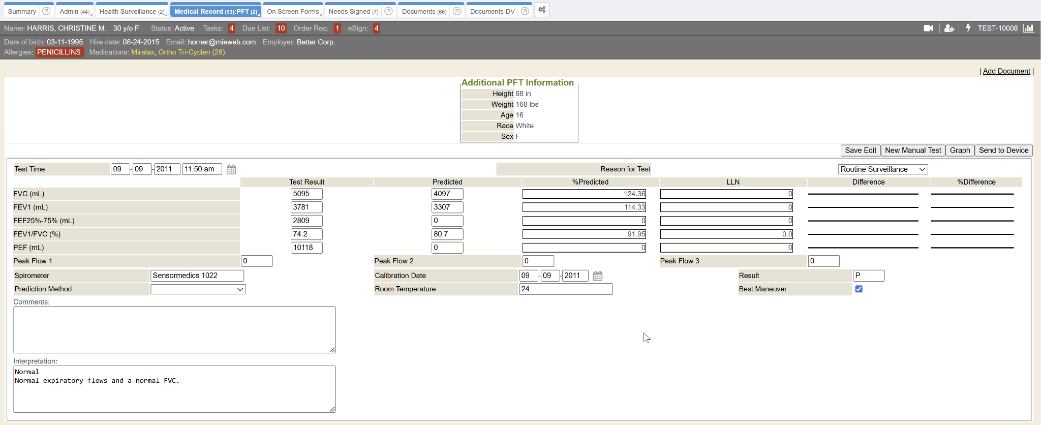Click inside the Comments text area
Viewport: 1041px width, 425px height.
coord(174,329)
